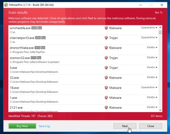
Task: Select the 2121.exe file name
Action: (16, 108)
